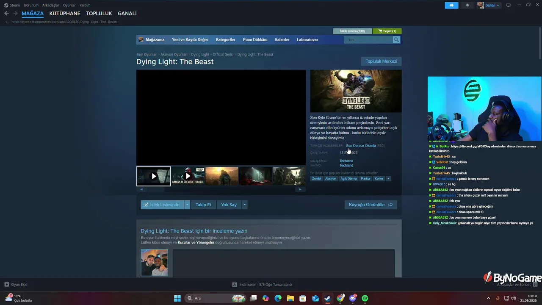Expand the Yok Say options dropdown arrow
This screenshot has width=542, height=305.
click(244, 205)
